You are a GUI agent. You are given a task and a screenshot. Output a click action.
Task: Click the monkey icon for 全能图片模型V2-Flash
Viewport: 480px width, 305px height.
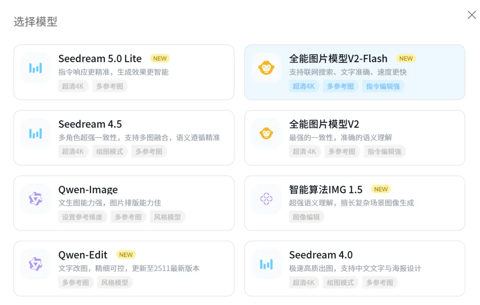tap(266, 67)
